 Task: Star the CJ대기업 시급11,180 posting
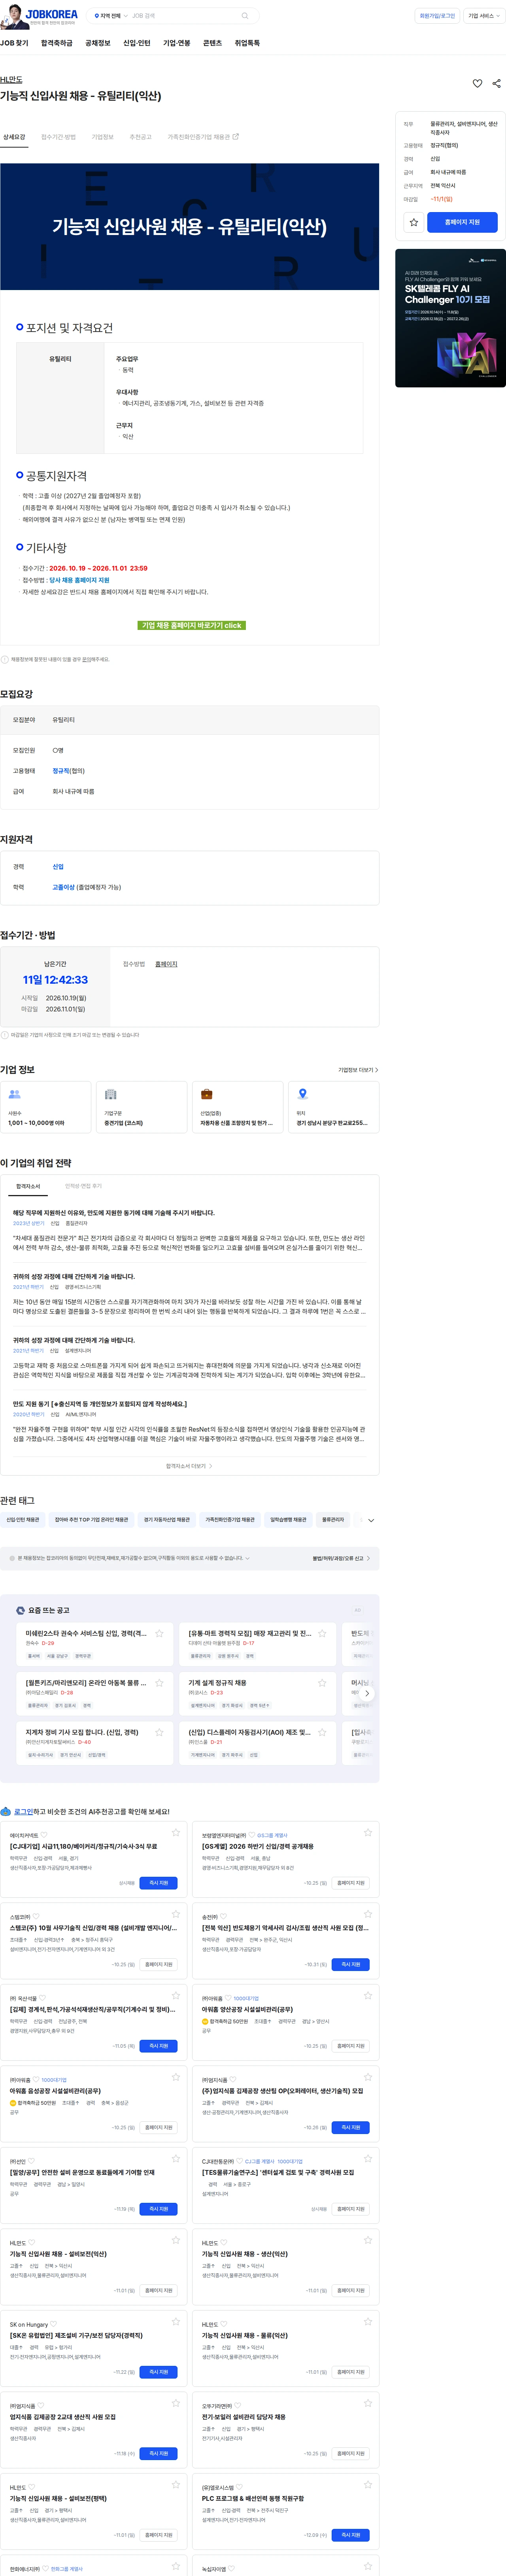click(176, 1833)
